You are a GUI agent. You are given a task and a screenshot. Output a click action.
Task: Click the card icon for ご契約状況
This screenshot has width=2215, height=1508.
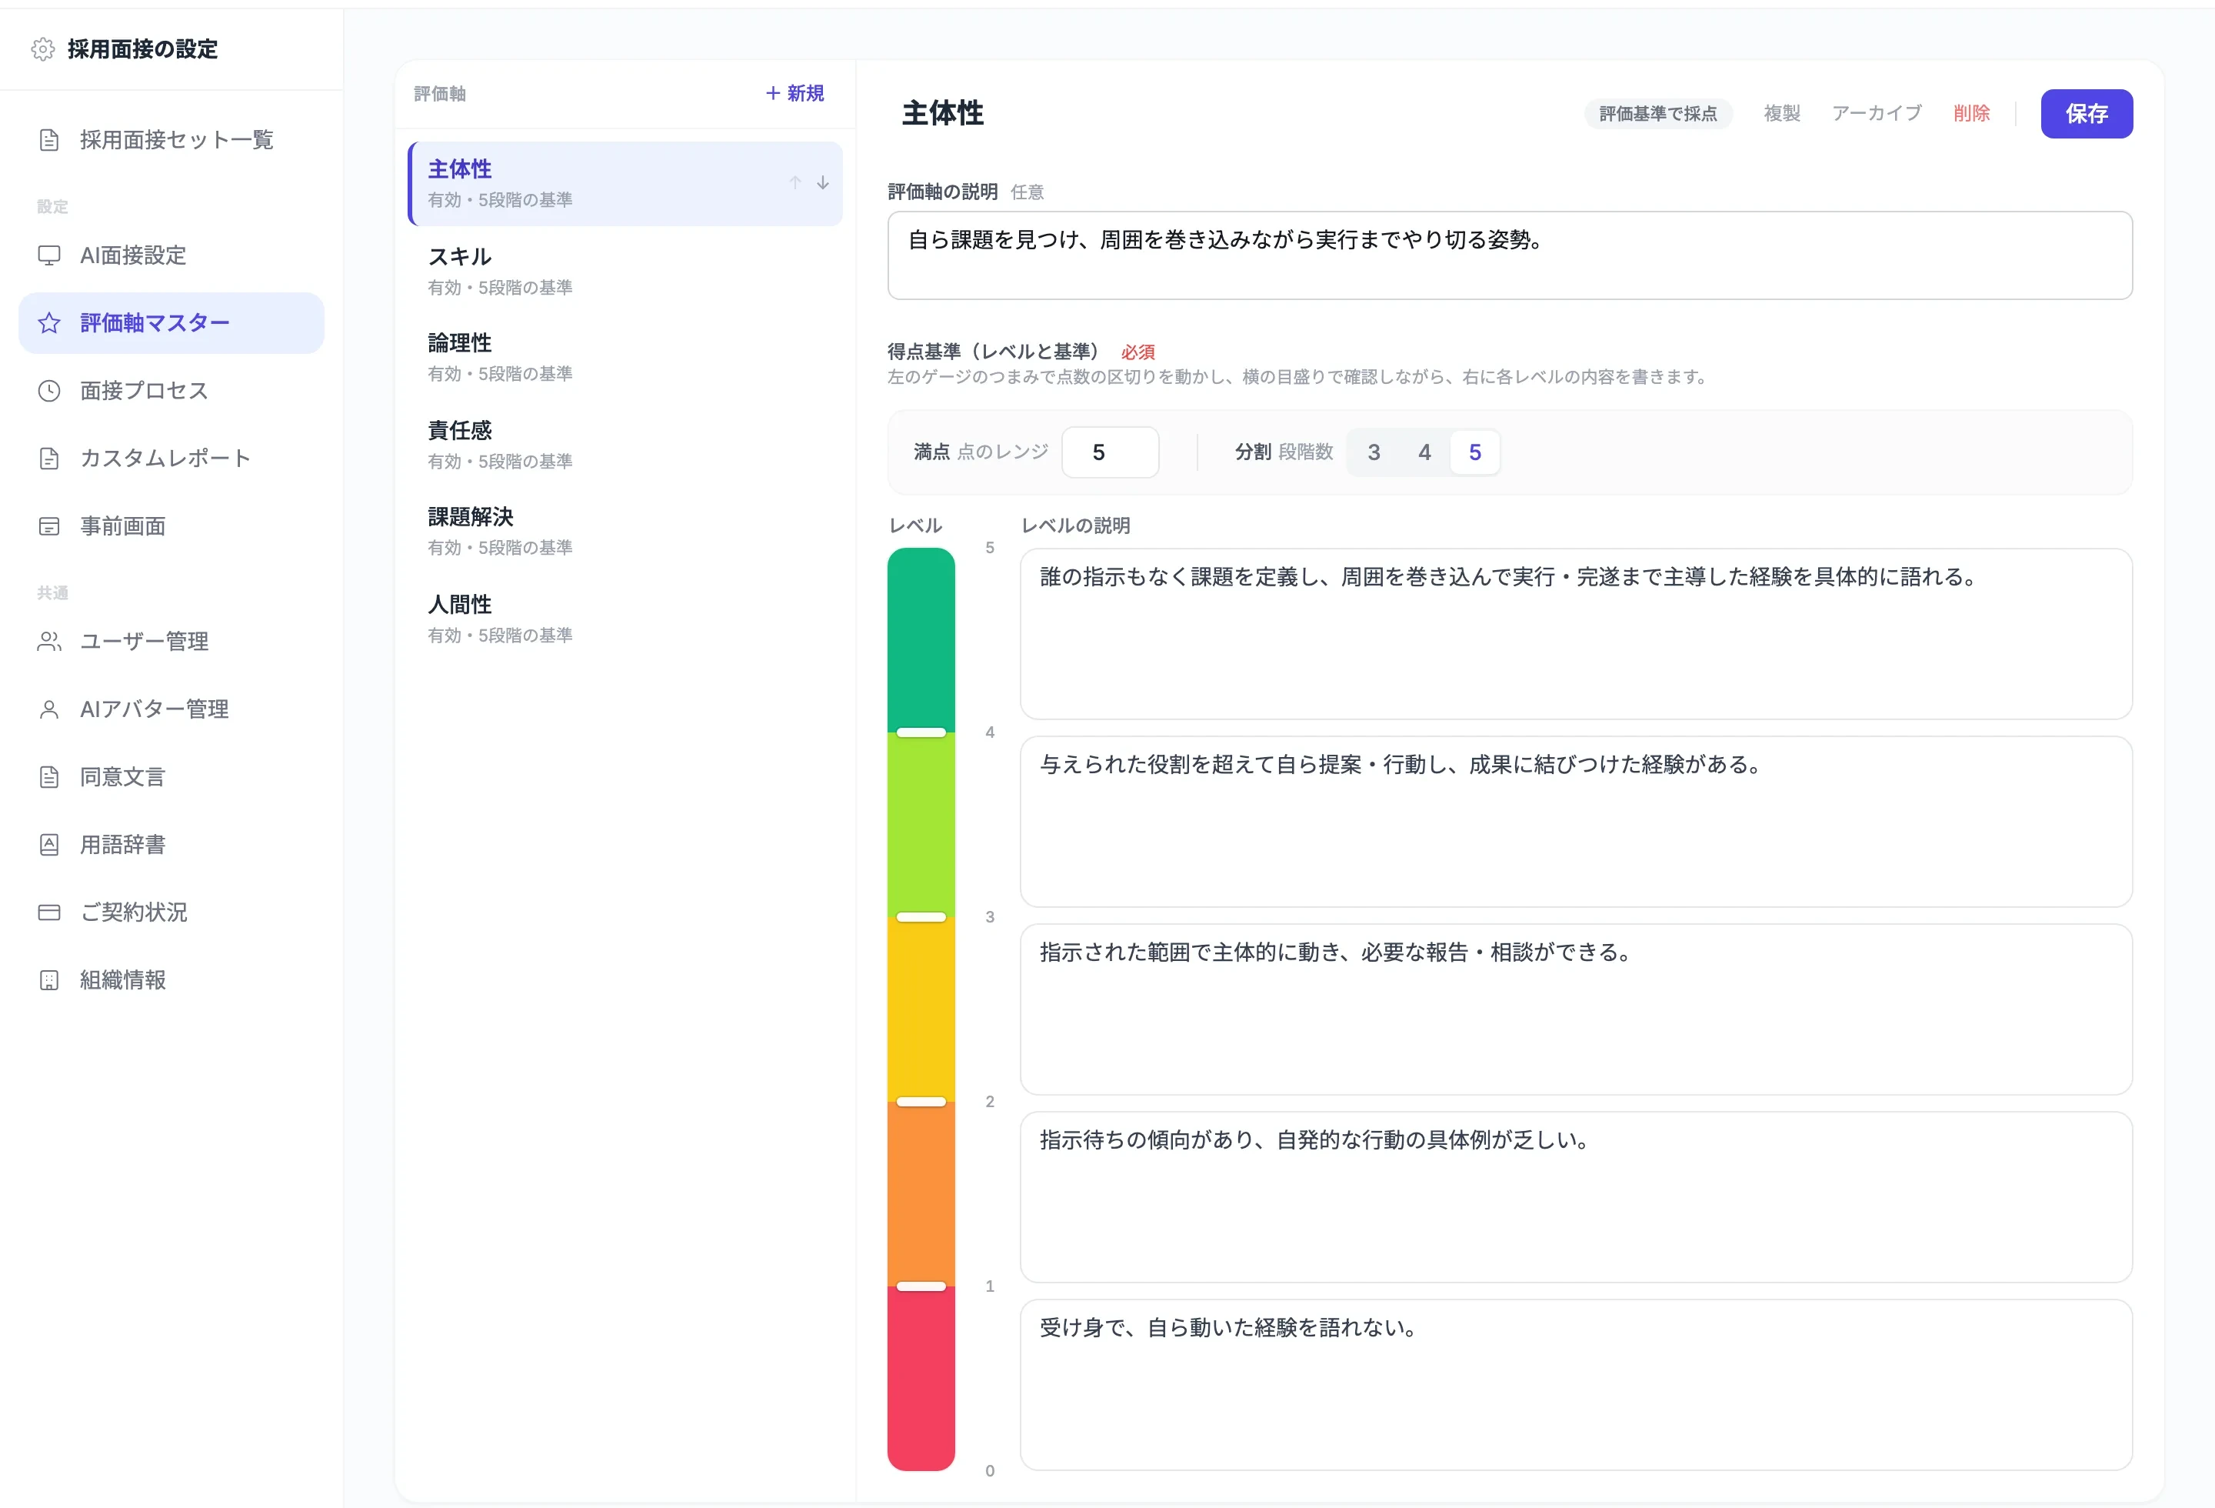[x=48, y=912]
